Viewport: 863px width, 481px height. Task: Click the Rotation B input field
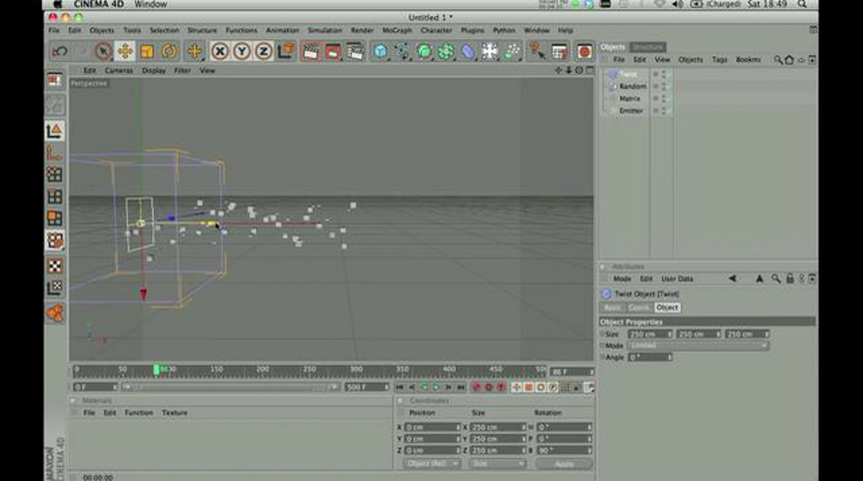[x=564, y=450]
